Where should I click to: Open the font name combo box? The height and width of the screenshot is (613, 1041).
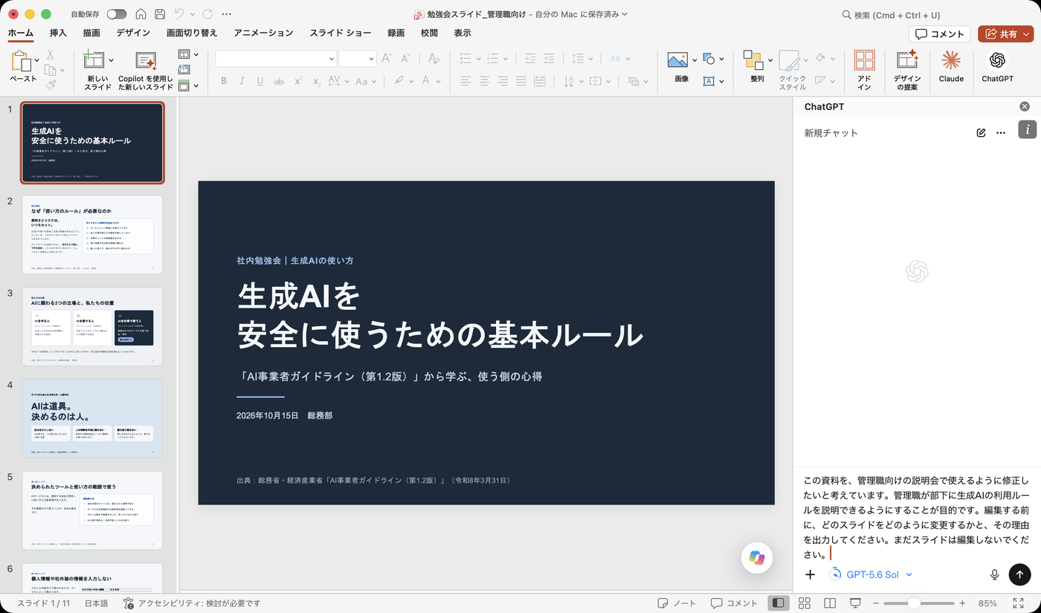(276, 59)
